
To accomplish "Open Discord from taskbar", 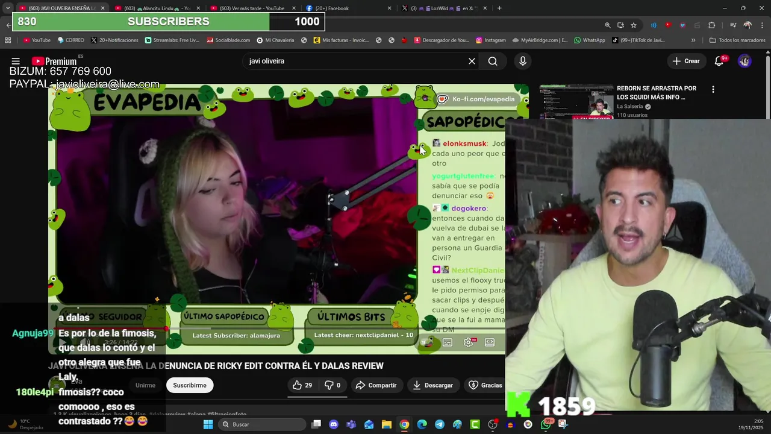I will [x=334, y=424].
